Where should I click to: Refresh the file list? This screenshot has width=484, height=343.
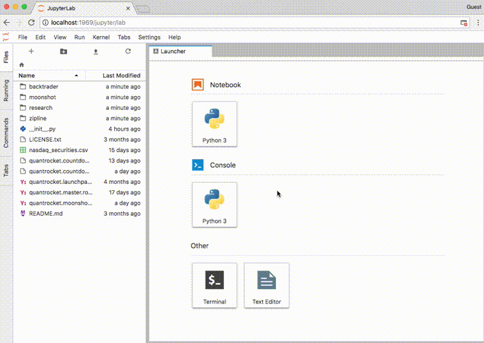[x=128, y=51]
